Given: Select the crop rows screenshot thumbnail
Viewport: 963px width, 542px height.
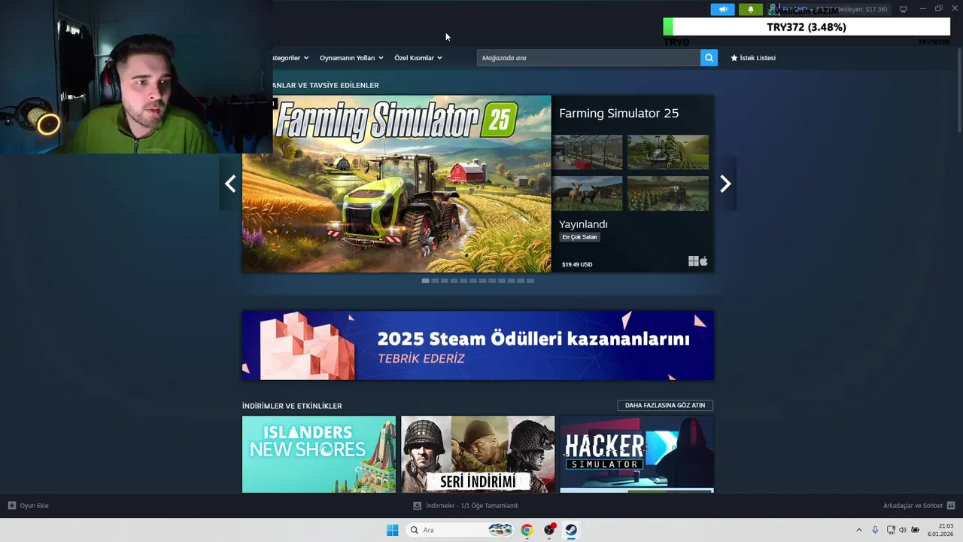Looking at the screenshot, I should tap(668, 193).
